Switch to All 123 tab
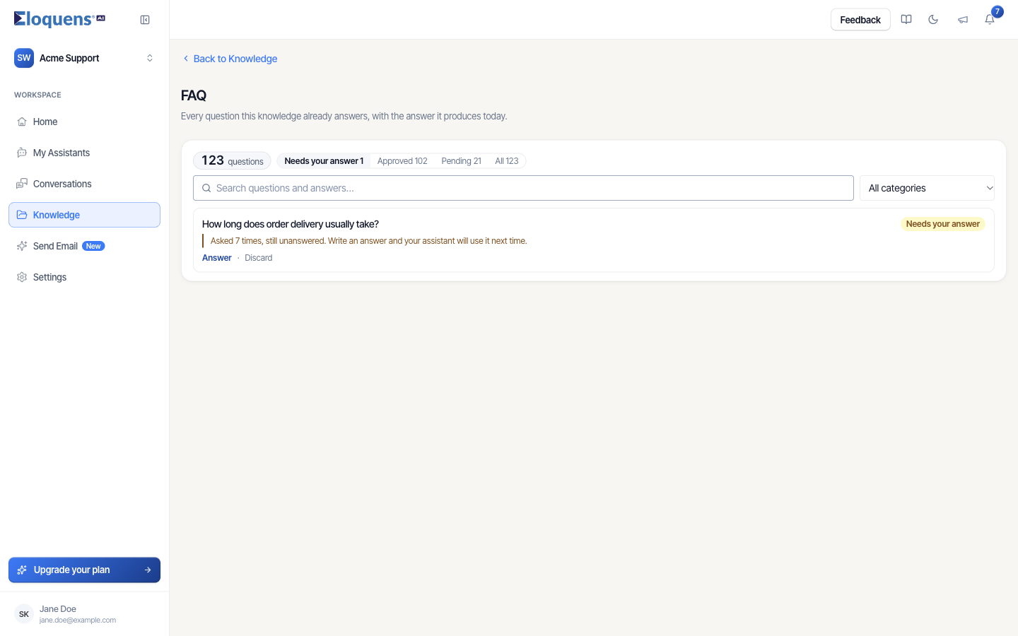The width and height of the screenshot is (1018, 636). click(x=507, y=161)
